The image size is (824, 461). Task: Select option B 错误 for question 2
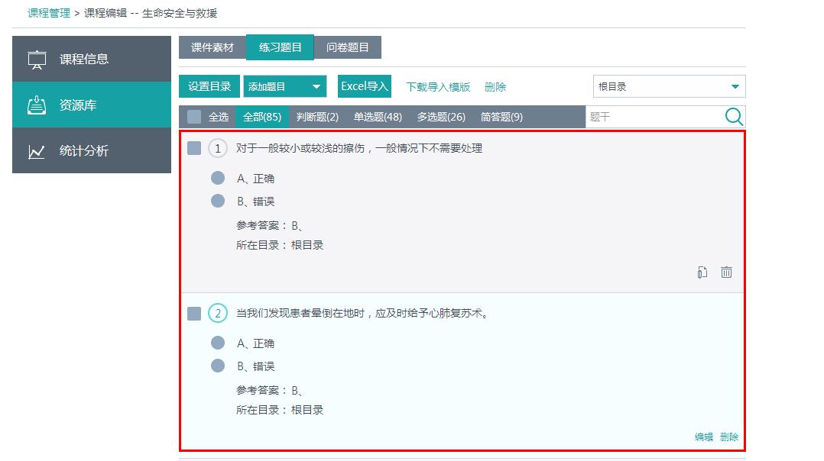point(218,366)
